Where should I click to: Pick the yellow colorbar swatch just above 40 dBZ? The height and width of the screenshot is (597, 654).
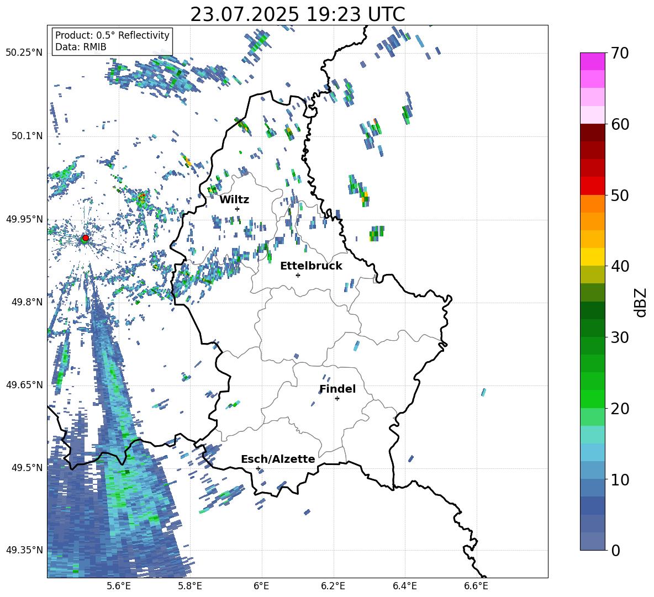point(592,257)
